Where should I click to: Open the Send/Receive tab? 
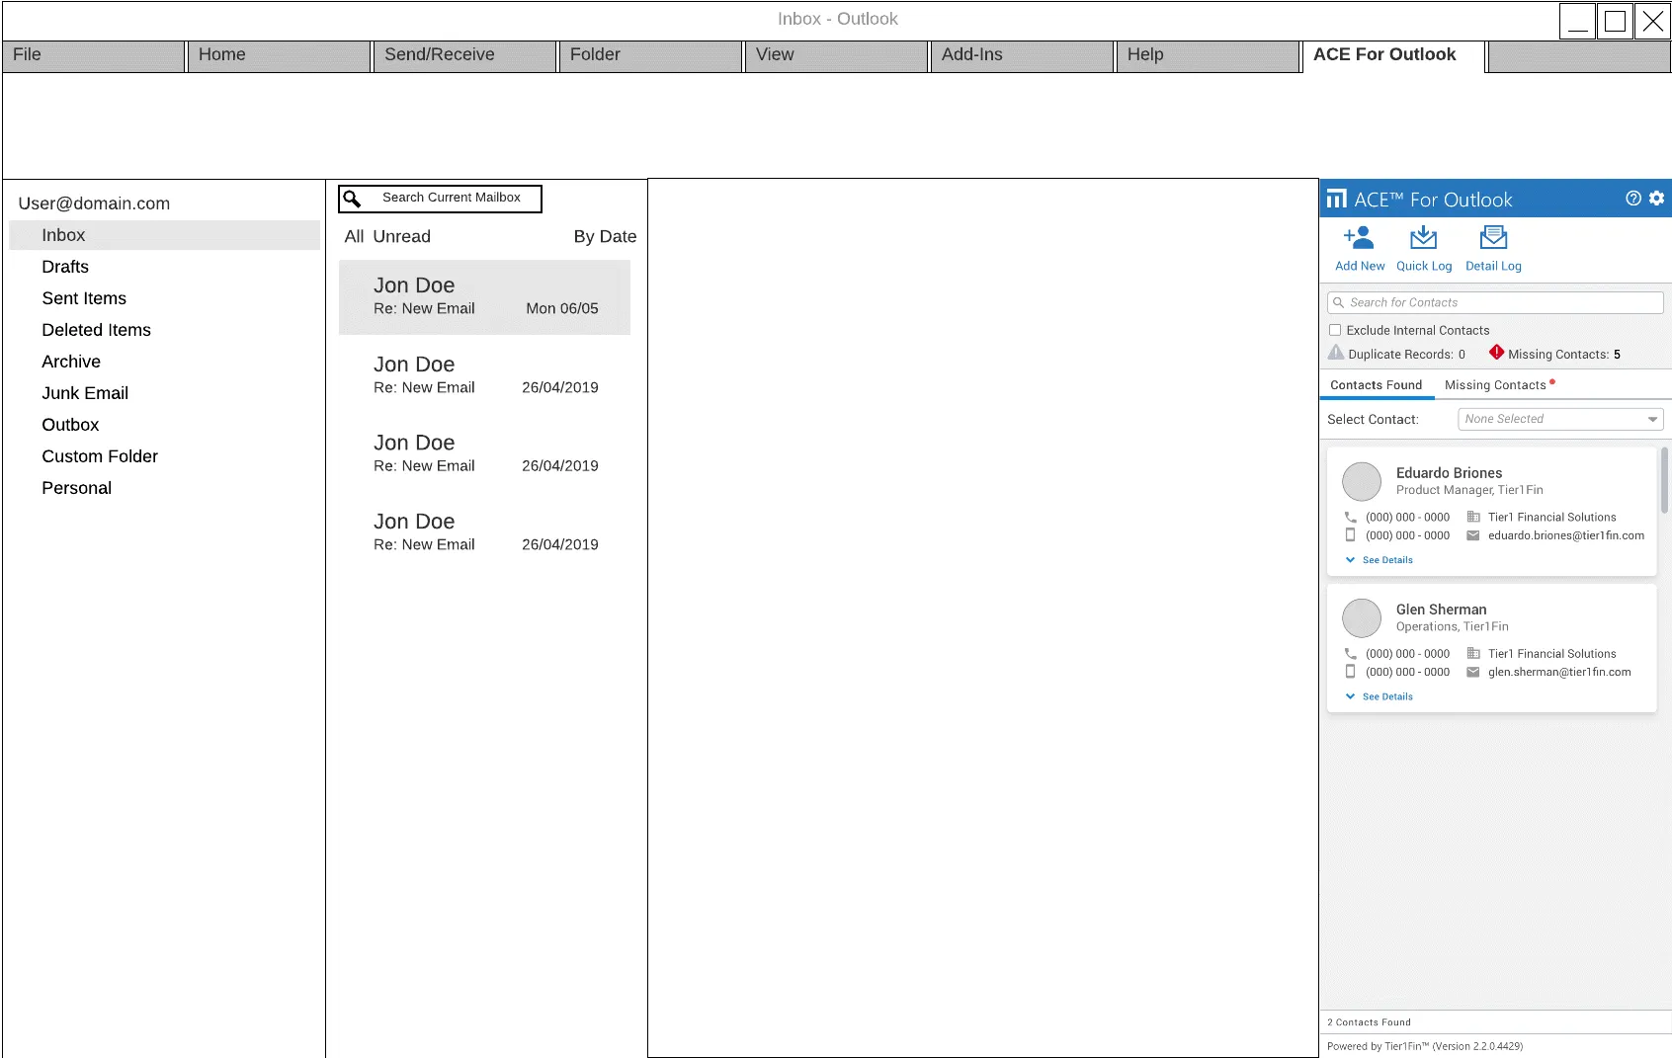(x=465, y=55)
